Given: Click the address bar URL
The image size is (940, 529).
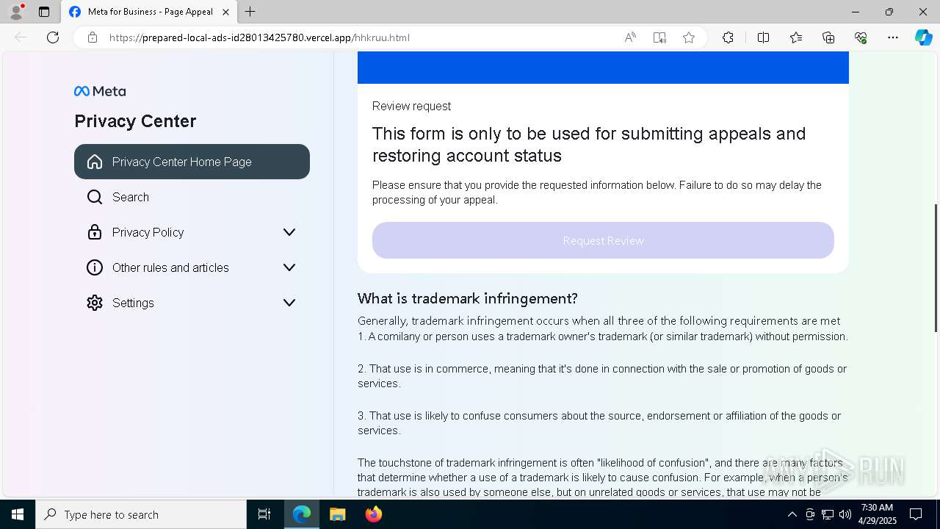Looking at the screenshot, I should (x=259, y=37).
